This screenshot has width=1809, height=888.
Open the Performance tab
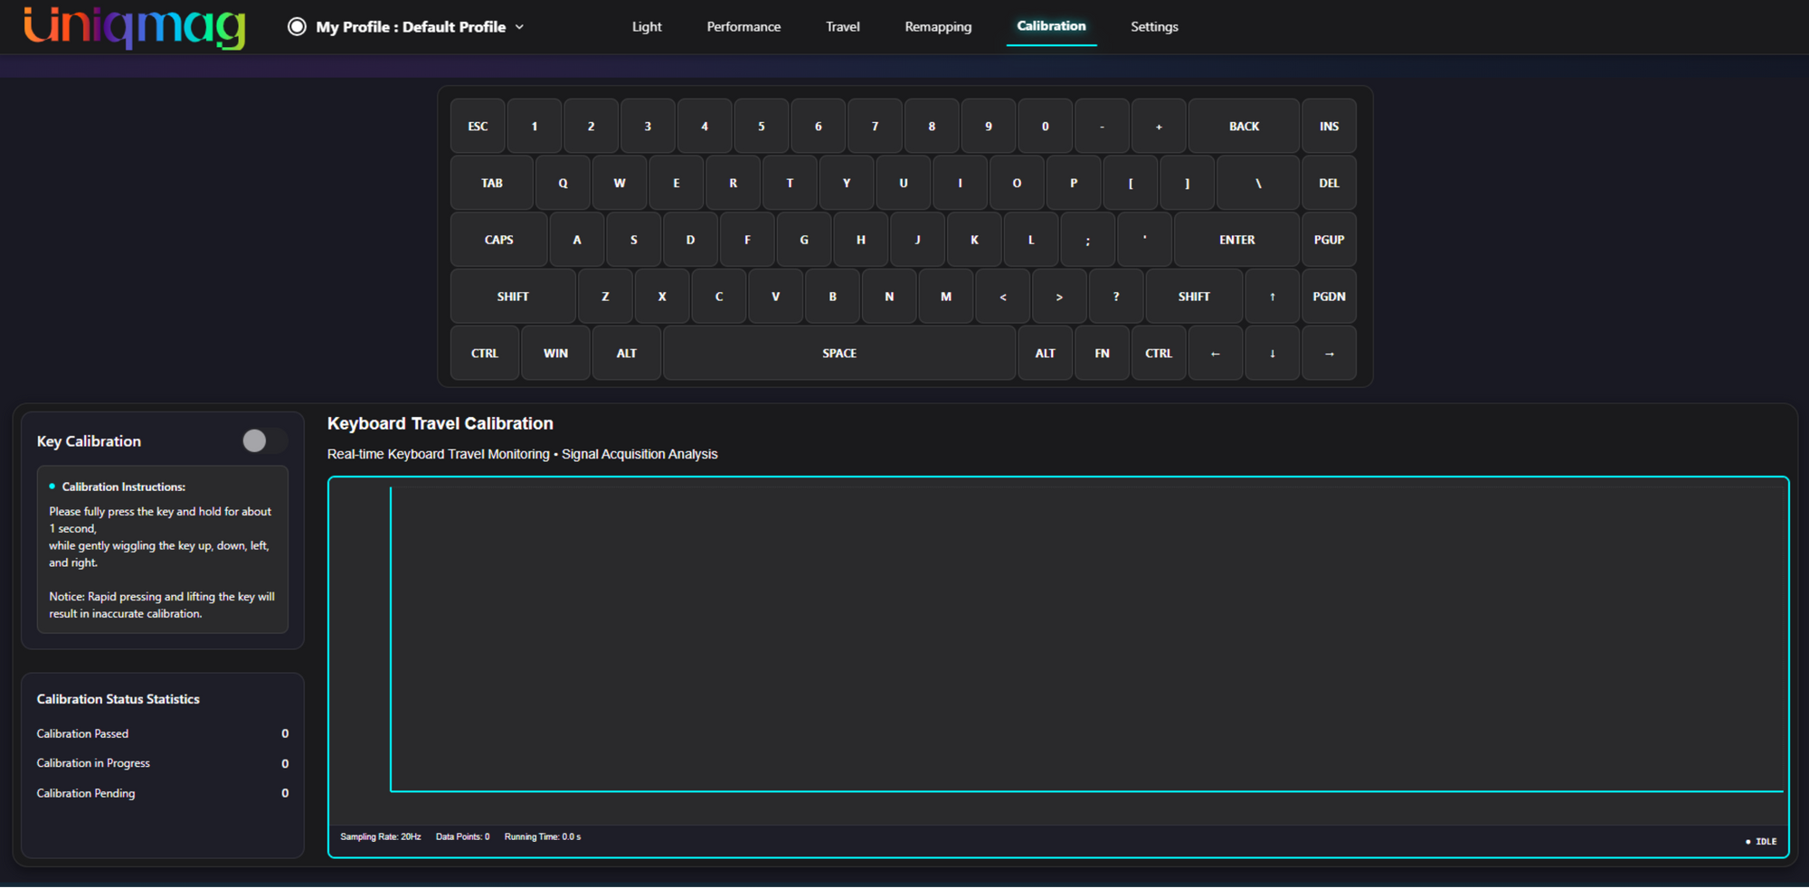pos(743,27)
